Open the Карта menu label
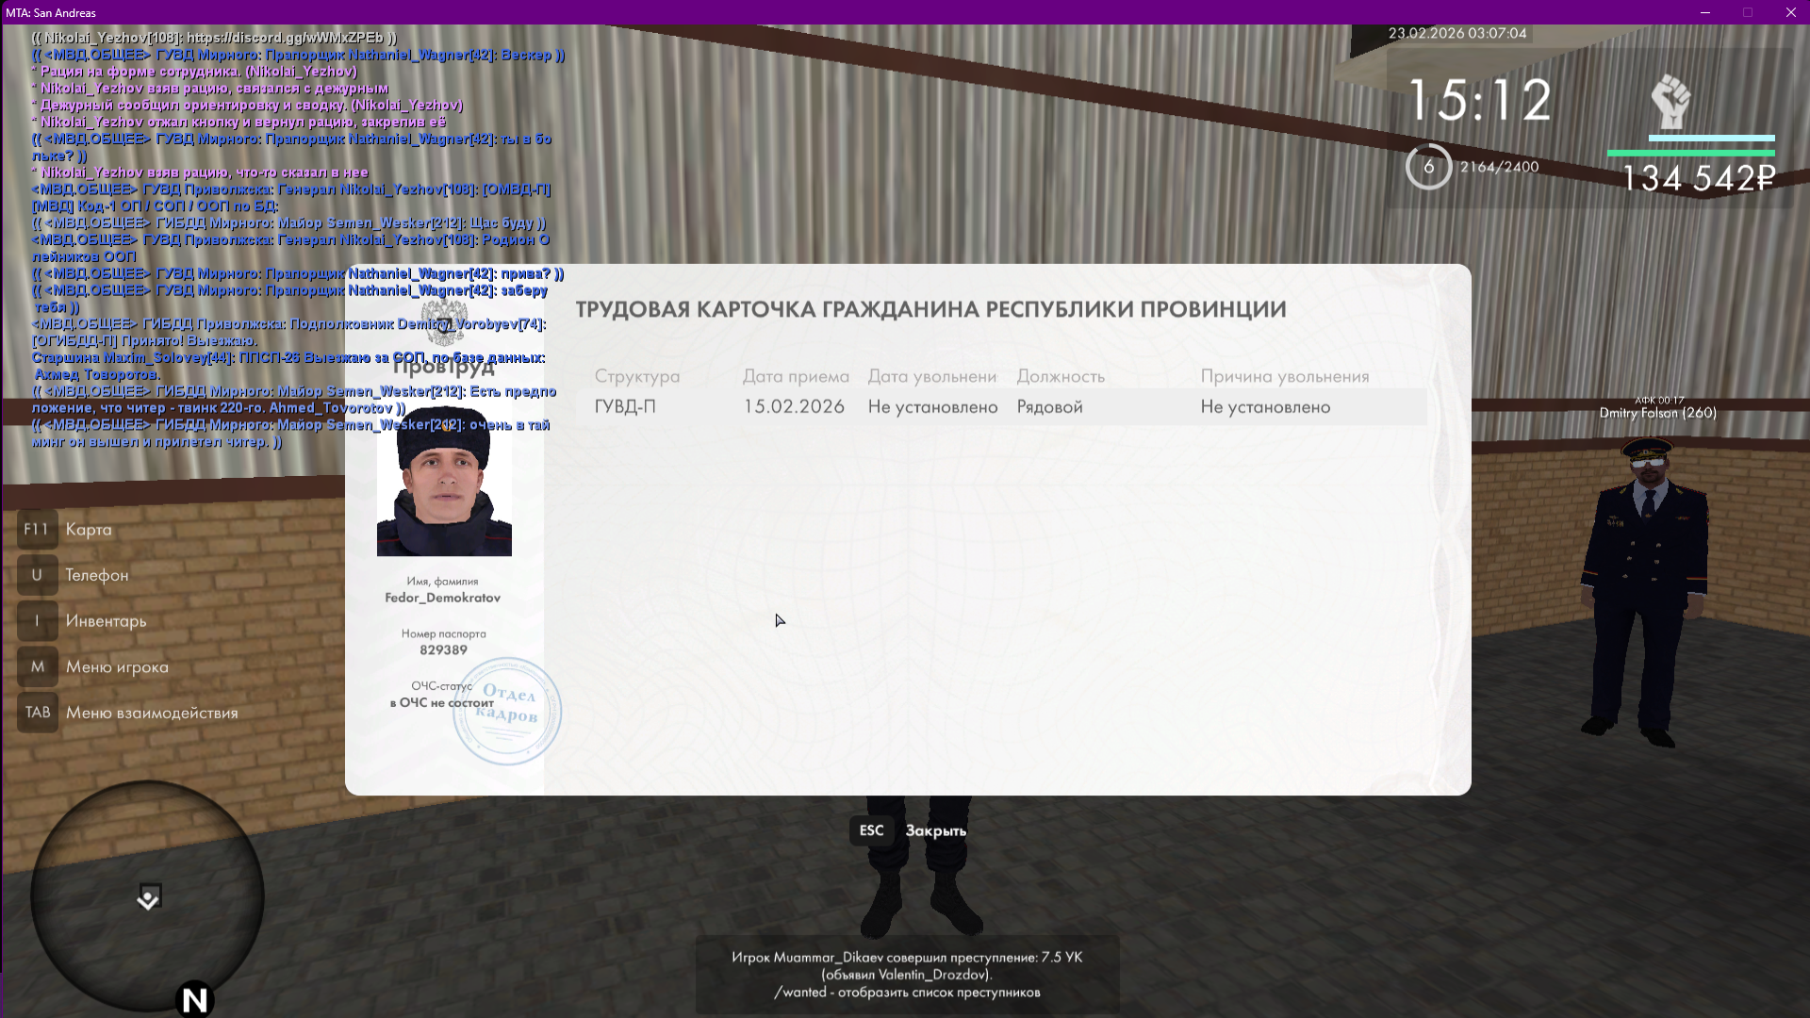 point(89,530)
